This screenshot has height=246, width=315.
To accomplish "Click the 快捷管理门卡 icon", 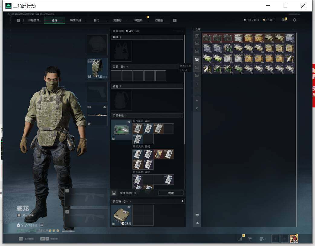I will point(114,193).
